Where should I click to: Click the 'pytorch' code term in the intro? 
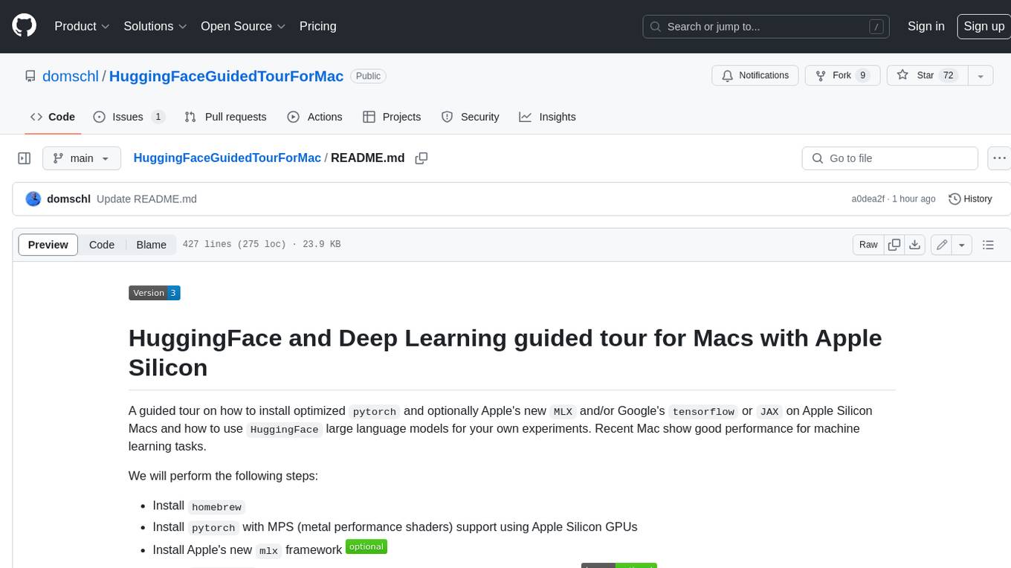point(375,411)
